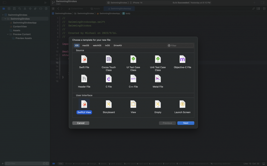Viewport: 267px width, 166px height.
Task: Open the Test navigator diamond icon
Action: tap(30, 9)
